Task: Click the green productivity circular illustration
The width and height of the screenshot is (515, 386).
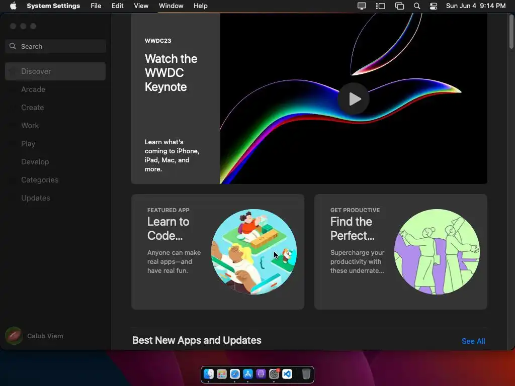Action: click(437, 251)
